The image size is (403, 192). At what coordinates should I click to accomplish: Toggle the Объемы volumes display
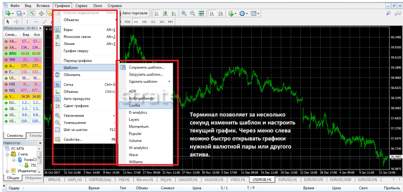[71, 92]
